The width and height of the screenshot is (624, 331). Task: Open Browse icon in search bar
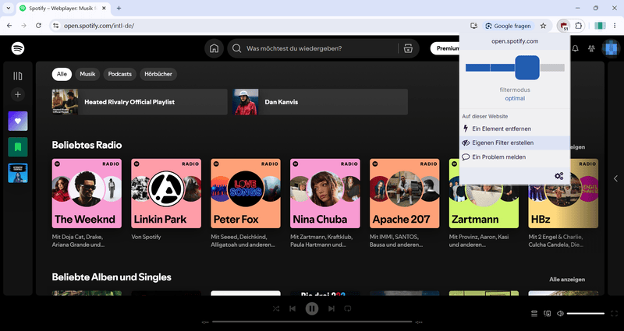[x=408, y=48]
